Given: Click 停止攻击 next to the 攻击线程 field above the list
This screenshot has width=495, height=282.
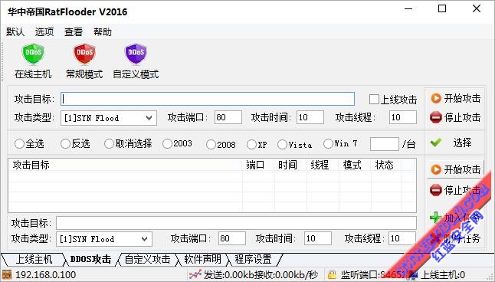Looking at the screenshot, I should [456, 117].
